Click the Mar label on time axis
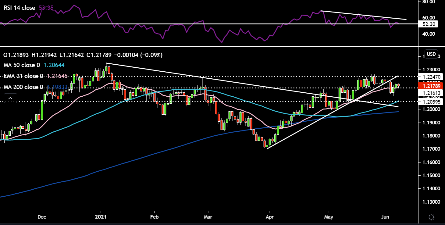The height and width of the screenshot is (225, 445). point(208,217)
